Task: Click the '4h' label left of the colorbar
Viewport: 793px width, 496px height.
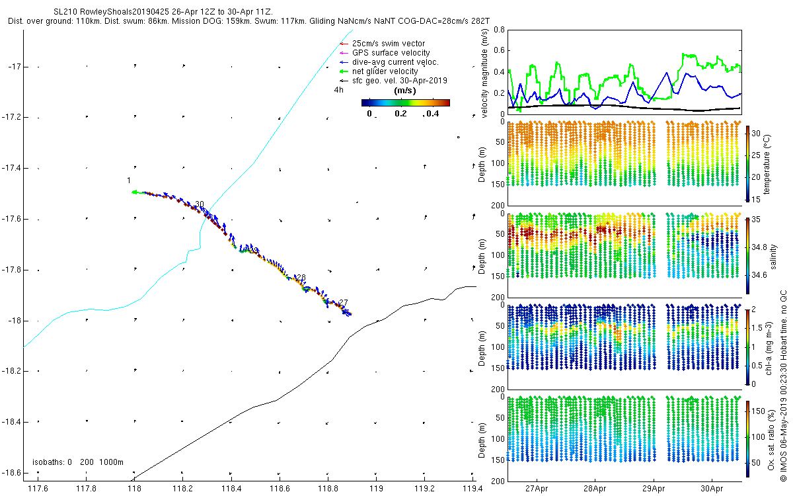Action: pos(339,90)
